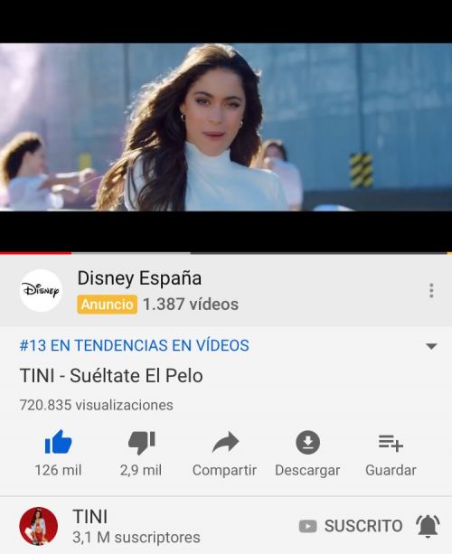Click the yellow Anuncio ad badge

click(x=107, y=305)
